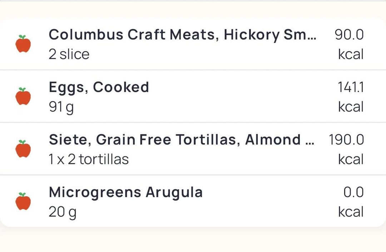Tap apple icon beside Columbus Craft Meats

tap(23, 44)
